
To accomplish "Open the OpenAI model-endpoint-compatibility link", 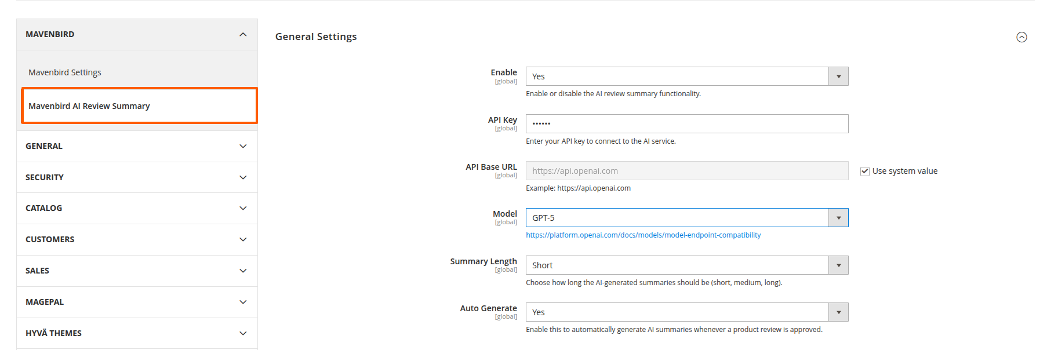I will pos(644,235).
